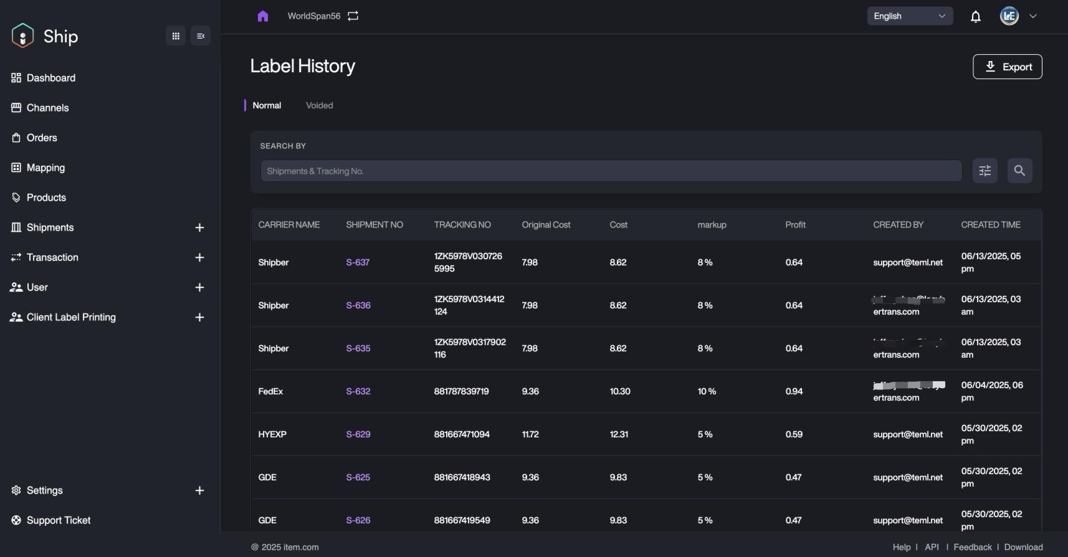
Task: Click the Shipments & Tracking No. search field
Action: click(611, 171)
